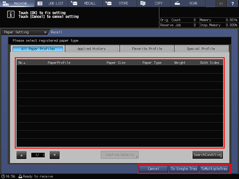Apply profile with ToMultipleTray
The height and width of the screenshot is (179, 239).
(214, 169)
